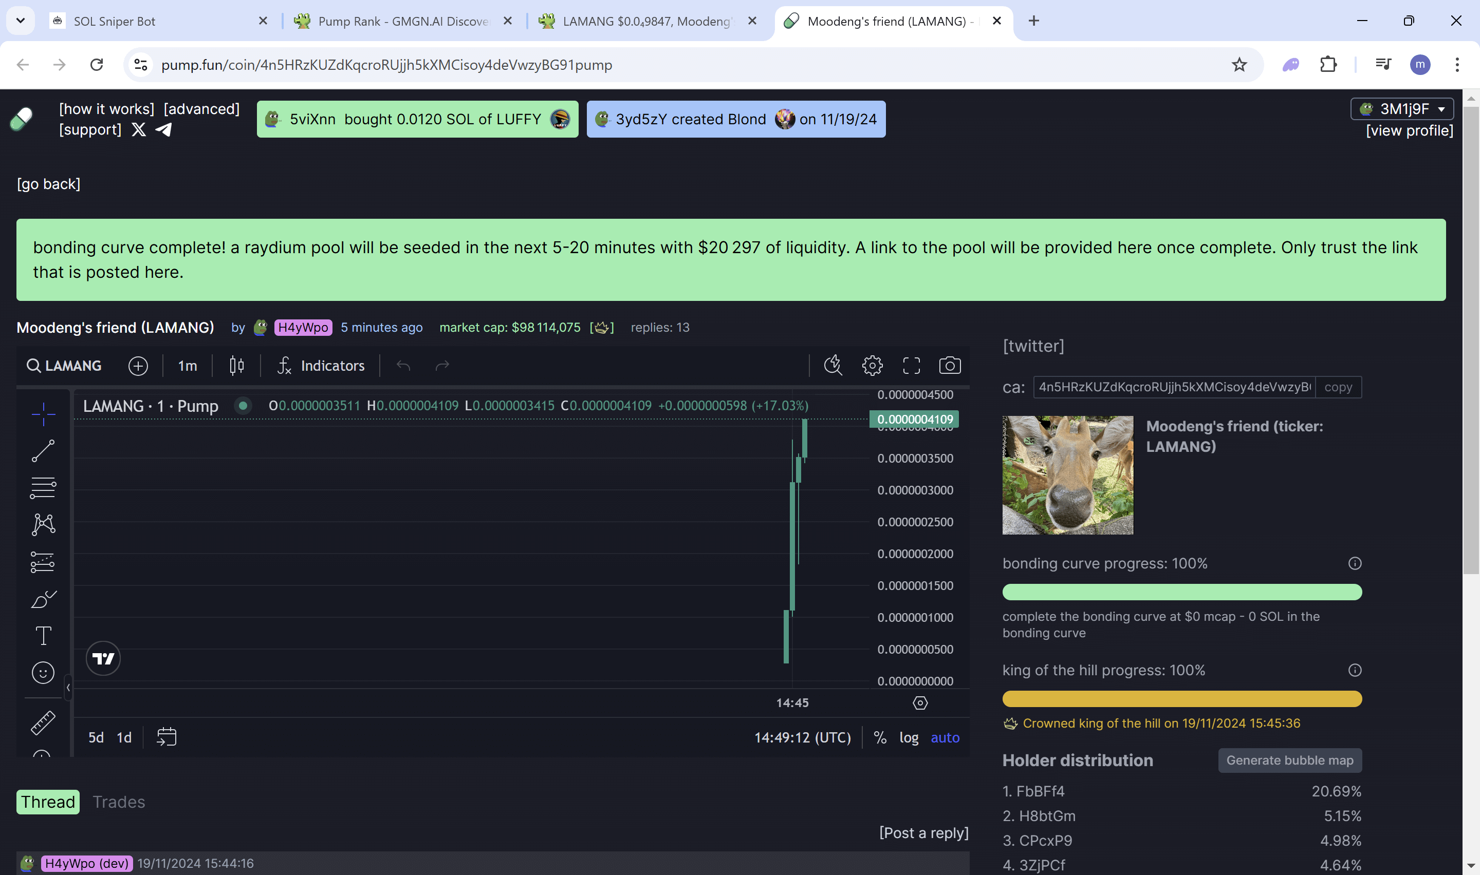Undo the last chart action
1480x875 pixels.
(x=403, y=366)
